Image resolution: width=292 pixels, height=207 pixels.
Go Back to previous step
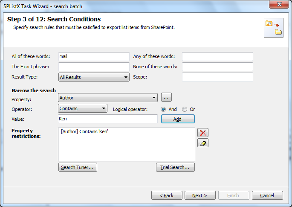click(167, 195)
